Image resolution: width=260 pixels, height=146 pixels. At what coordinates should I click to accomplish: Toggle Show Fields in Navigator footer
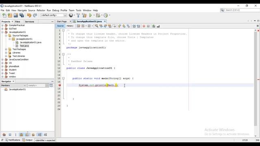click(x=10, y=135)
